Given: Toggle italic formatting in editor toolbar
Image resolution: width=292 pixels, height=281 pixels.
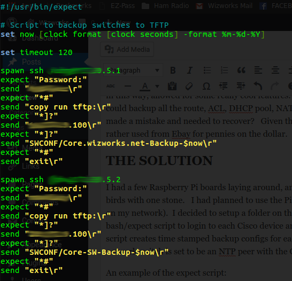Looking at the screenshot, I should pos(190,71).
